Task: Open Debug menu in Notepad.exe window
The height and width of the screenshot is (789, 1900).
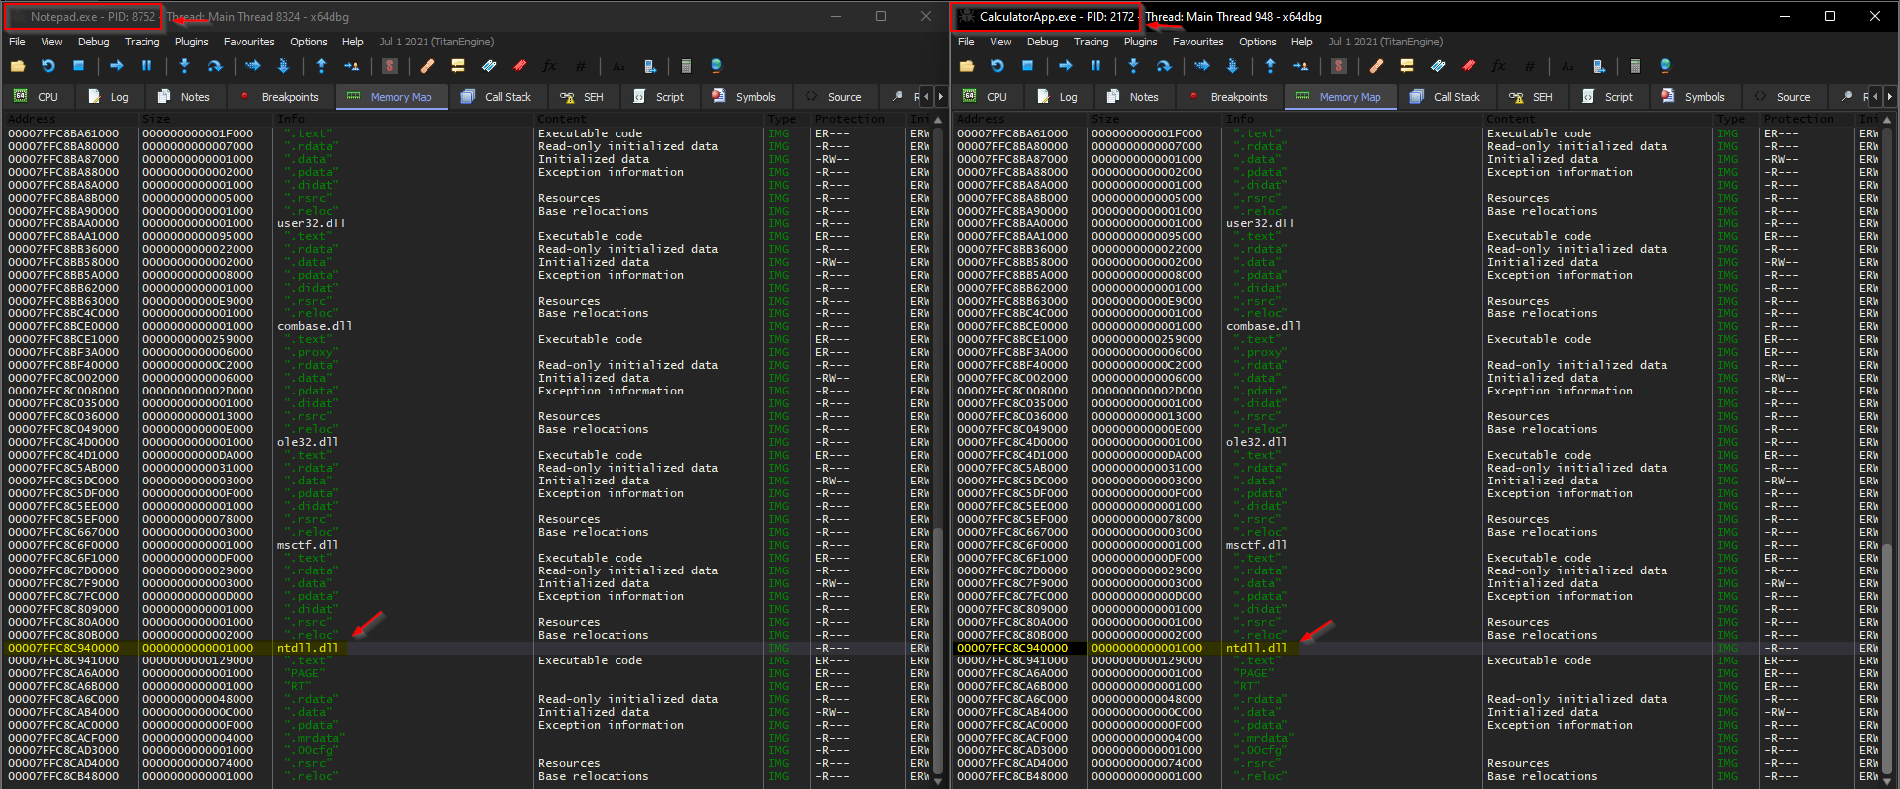Action: tap(94, 42)
